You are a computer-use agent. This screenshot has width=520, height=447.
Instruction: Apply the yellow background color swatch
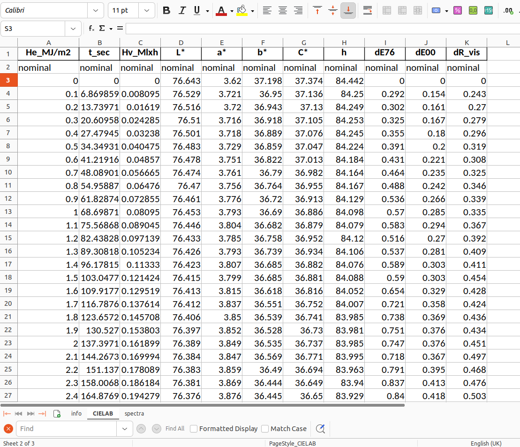click(242, 10)
